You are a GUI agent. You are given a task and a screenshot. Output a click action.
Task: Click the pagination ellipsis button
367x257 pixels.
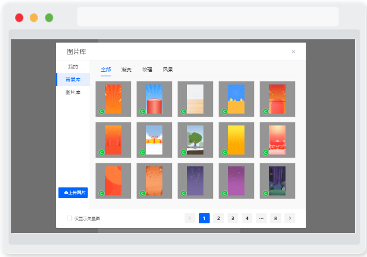(x=261, y=218)
